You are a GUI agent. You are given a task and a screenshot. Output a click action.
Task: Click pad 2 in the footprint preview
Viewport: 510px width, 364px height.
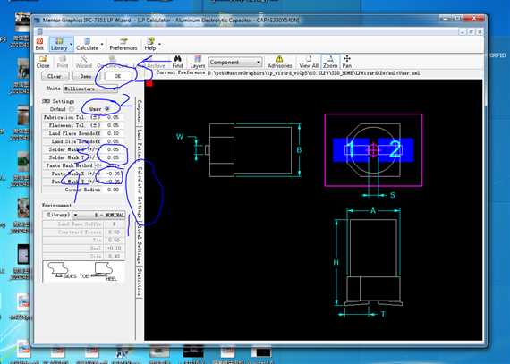click(395, 150)
